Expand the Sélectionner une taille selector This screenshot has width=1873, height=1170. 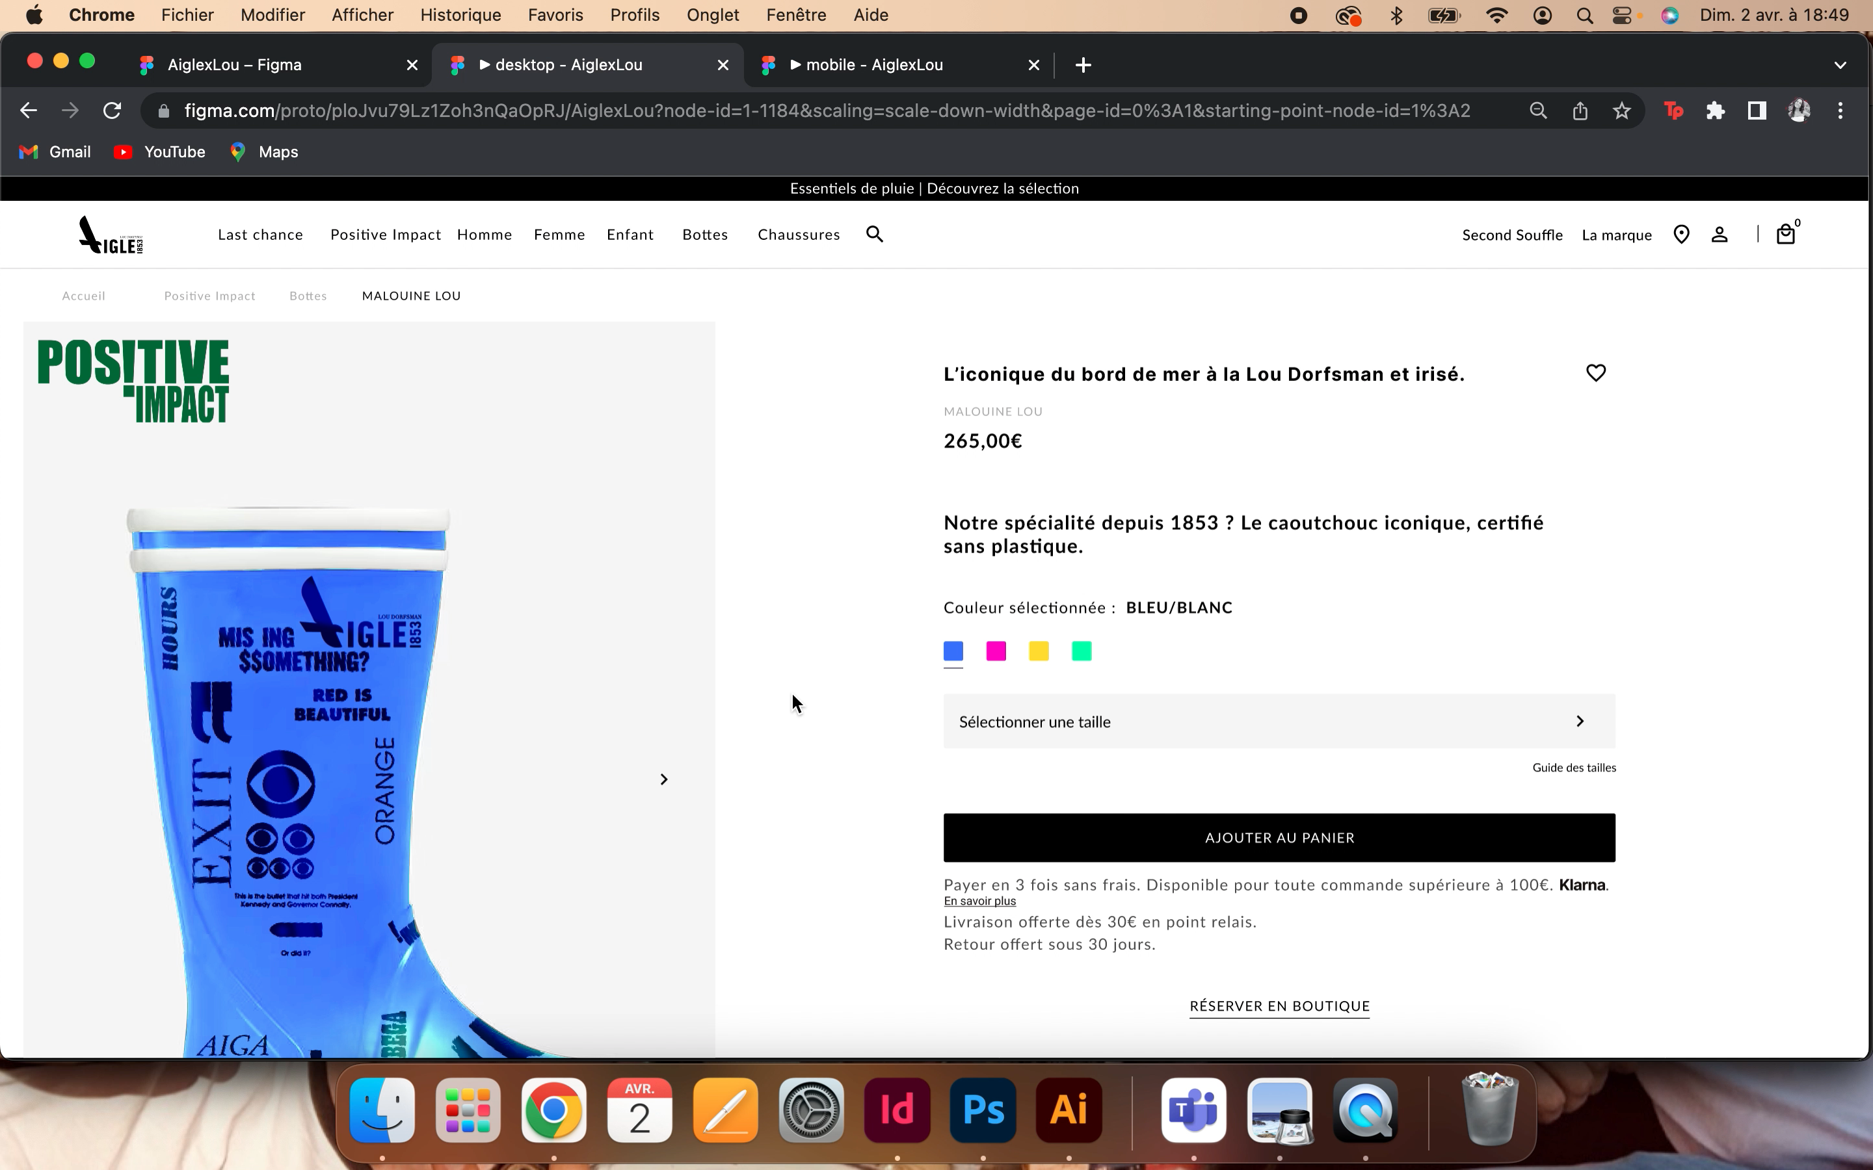click(x=1279, y=721)
